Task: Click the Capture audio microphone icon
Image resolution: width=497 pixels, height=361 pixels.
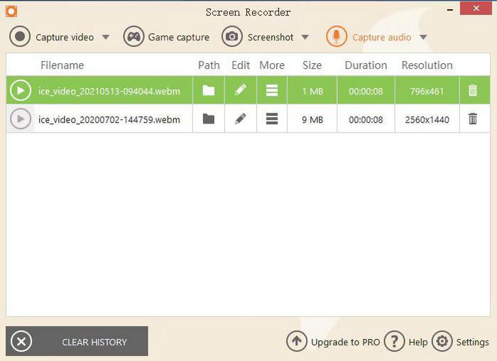Action: (337, 37)
